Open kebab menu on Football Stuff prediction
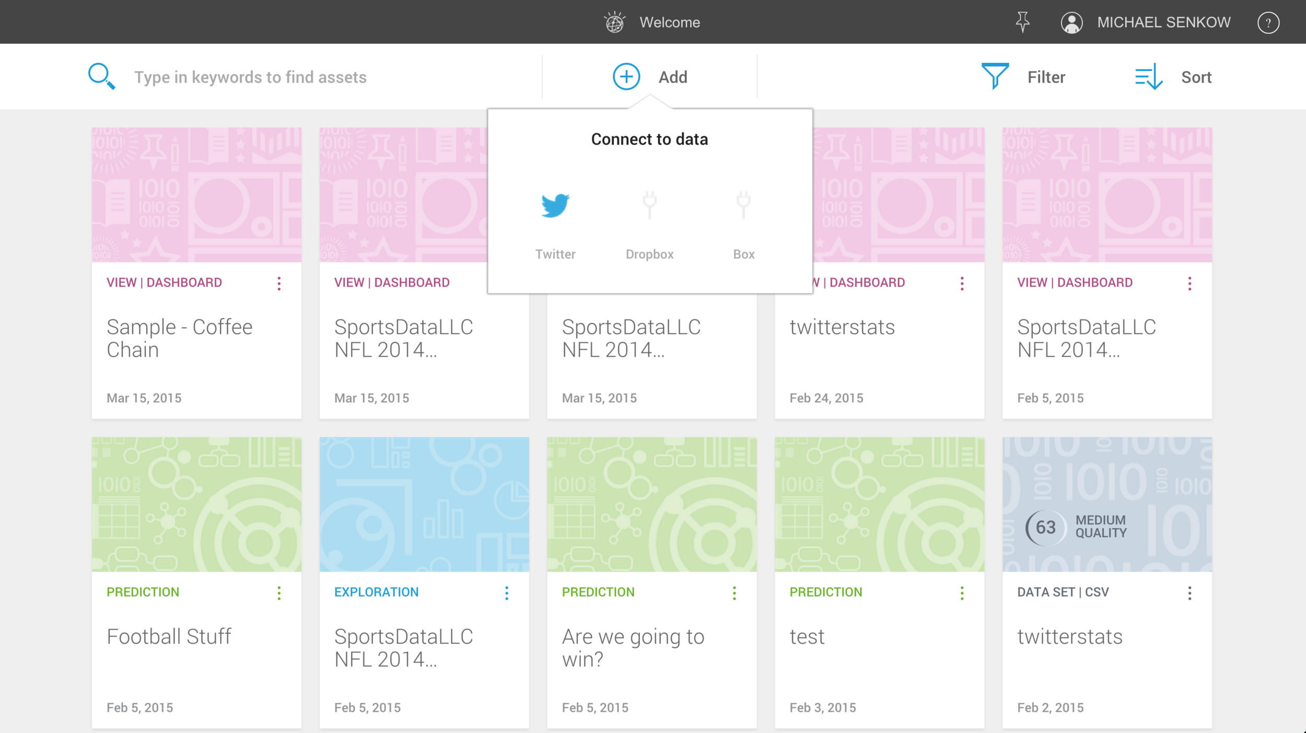The width and height of the screenshot is (1306, 733). pos(279,592)
